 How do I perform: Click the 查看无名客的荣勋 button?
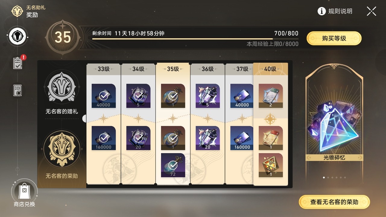coord(334,202)
